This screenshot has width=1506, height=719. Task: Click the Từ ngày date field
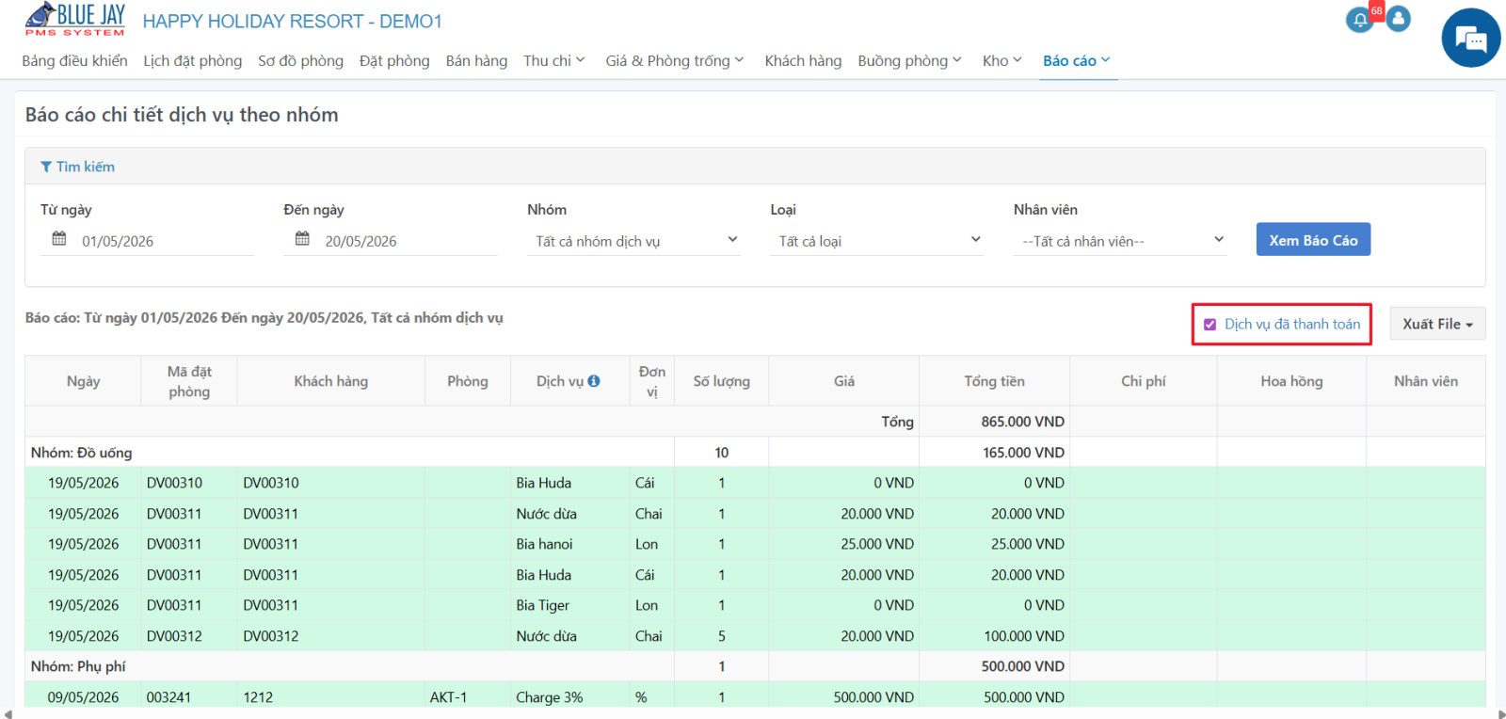(x=147, y=241)
